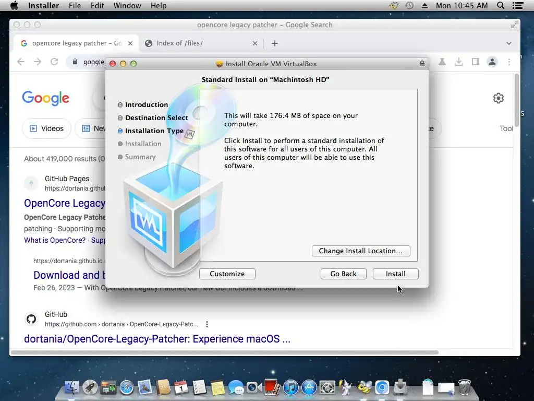
Task: Click the flask experiments icon in browser toolbar
Action: [x=442, y=62]
